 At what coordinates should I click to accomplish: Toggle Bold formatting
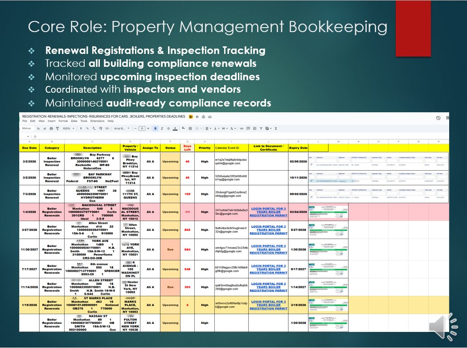[x=156, y=128]
